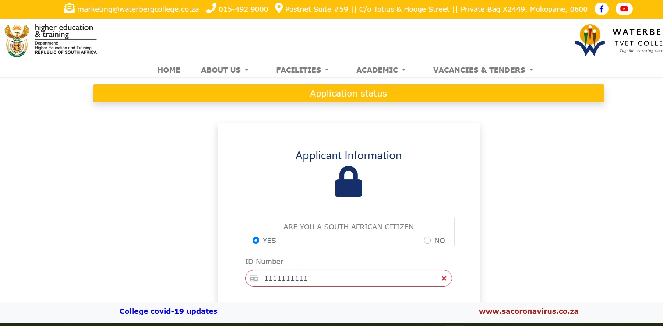
Task: Open Vacancies & Tenders menu
Action: tap(483, 70)
